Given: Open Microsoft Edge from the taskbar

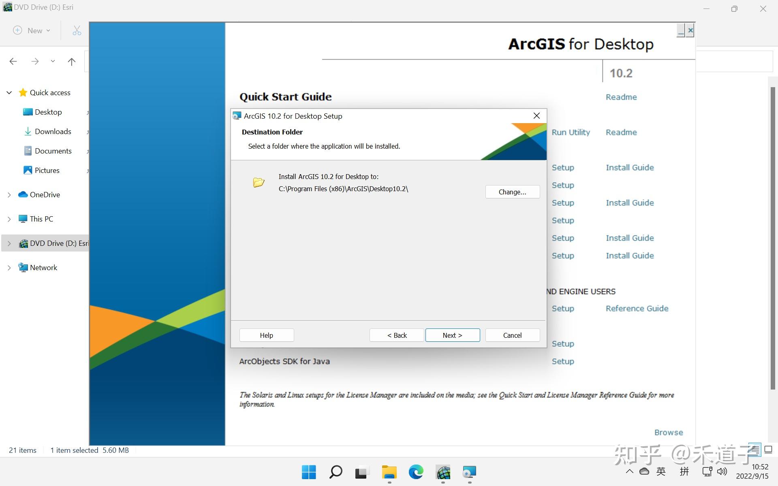Looking at the screenshot, I should click(x=415, y=472).
